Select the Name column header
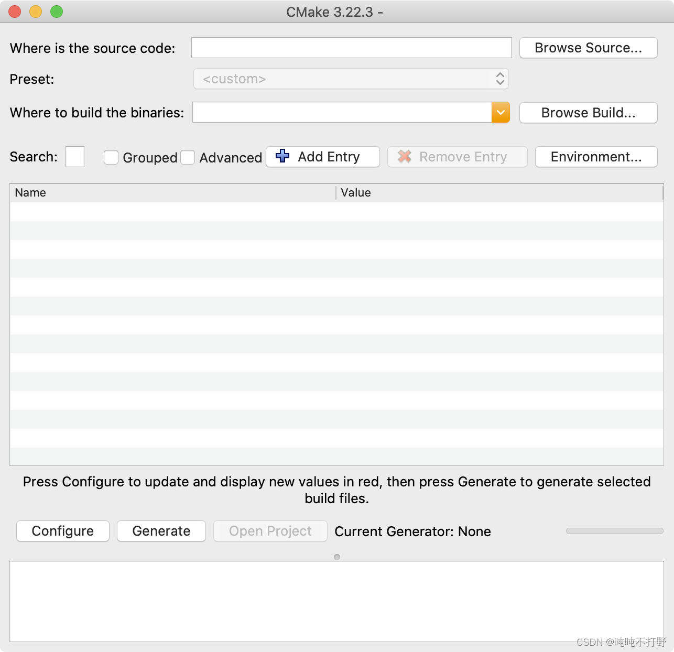The height and width of the screenshot is (652, 674). click(x=173, y=192)
